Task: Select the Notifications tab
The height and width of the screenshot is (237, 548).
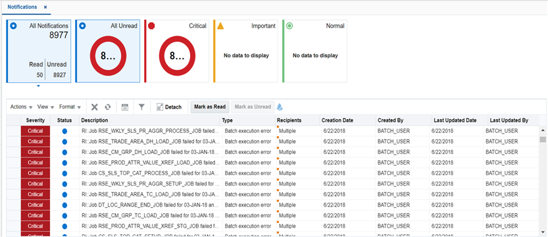Action: coord(22,7)
